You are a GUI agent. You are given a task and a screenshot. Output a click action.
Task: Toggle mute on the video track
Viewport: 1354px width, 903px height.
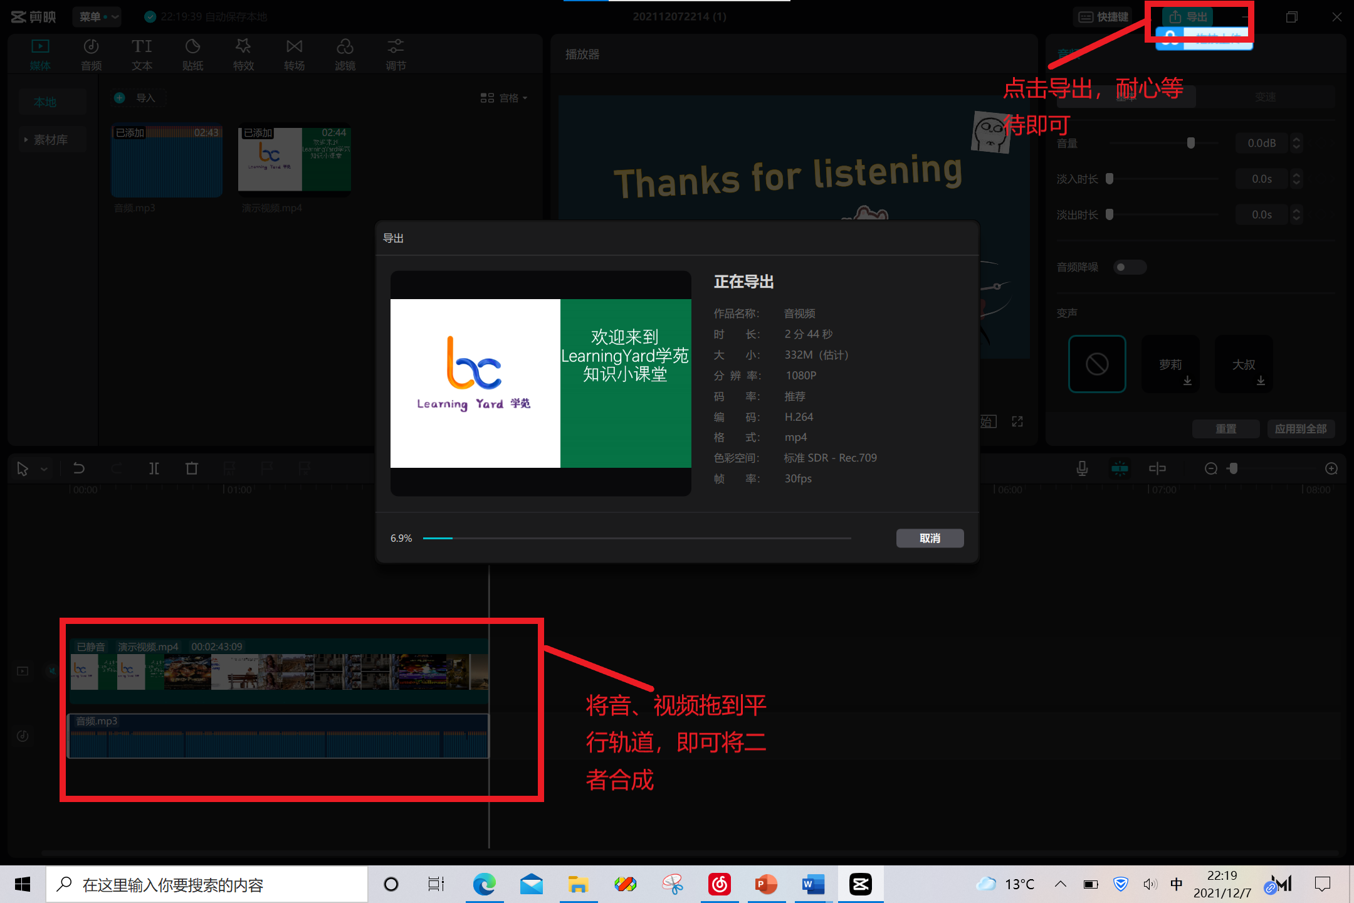point(52,671)
